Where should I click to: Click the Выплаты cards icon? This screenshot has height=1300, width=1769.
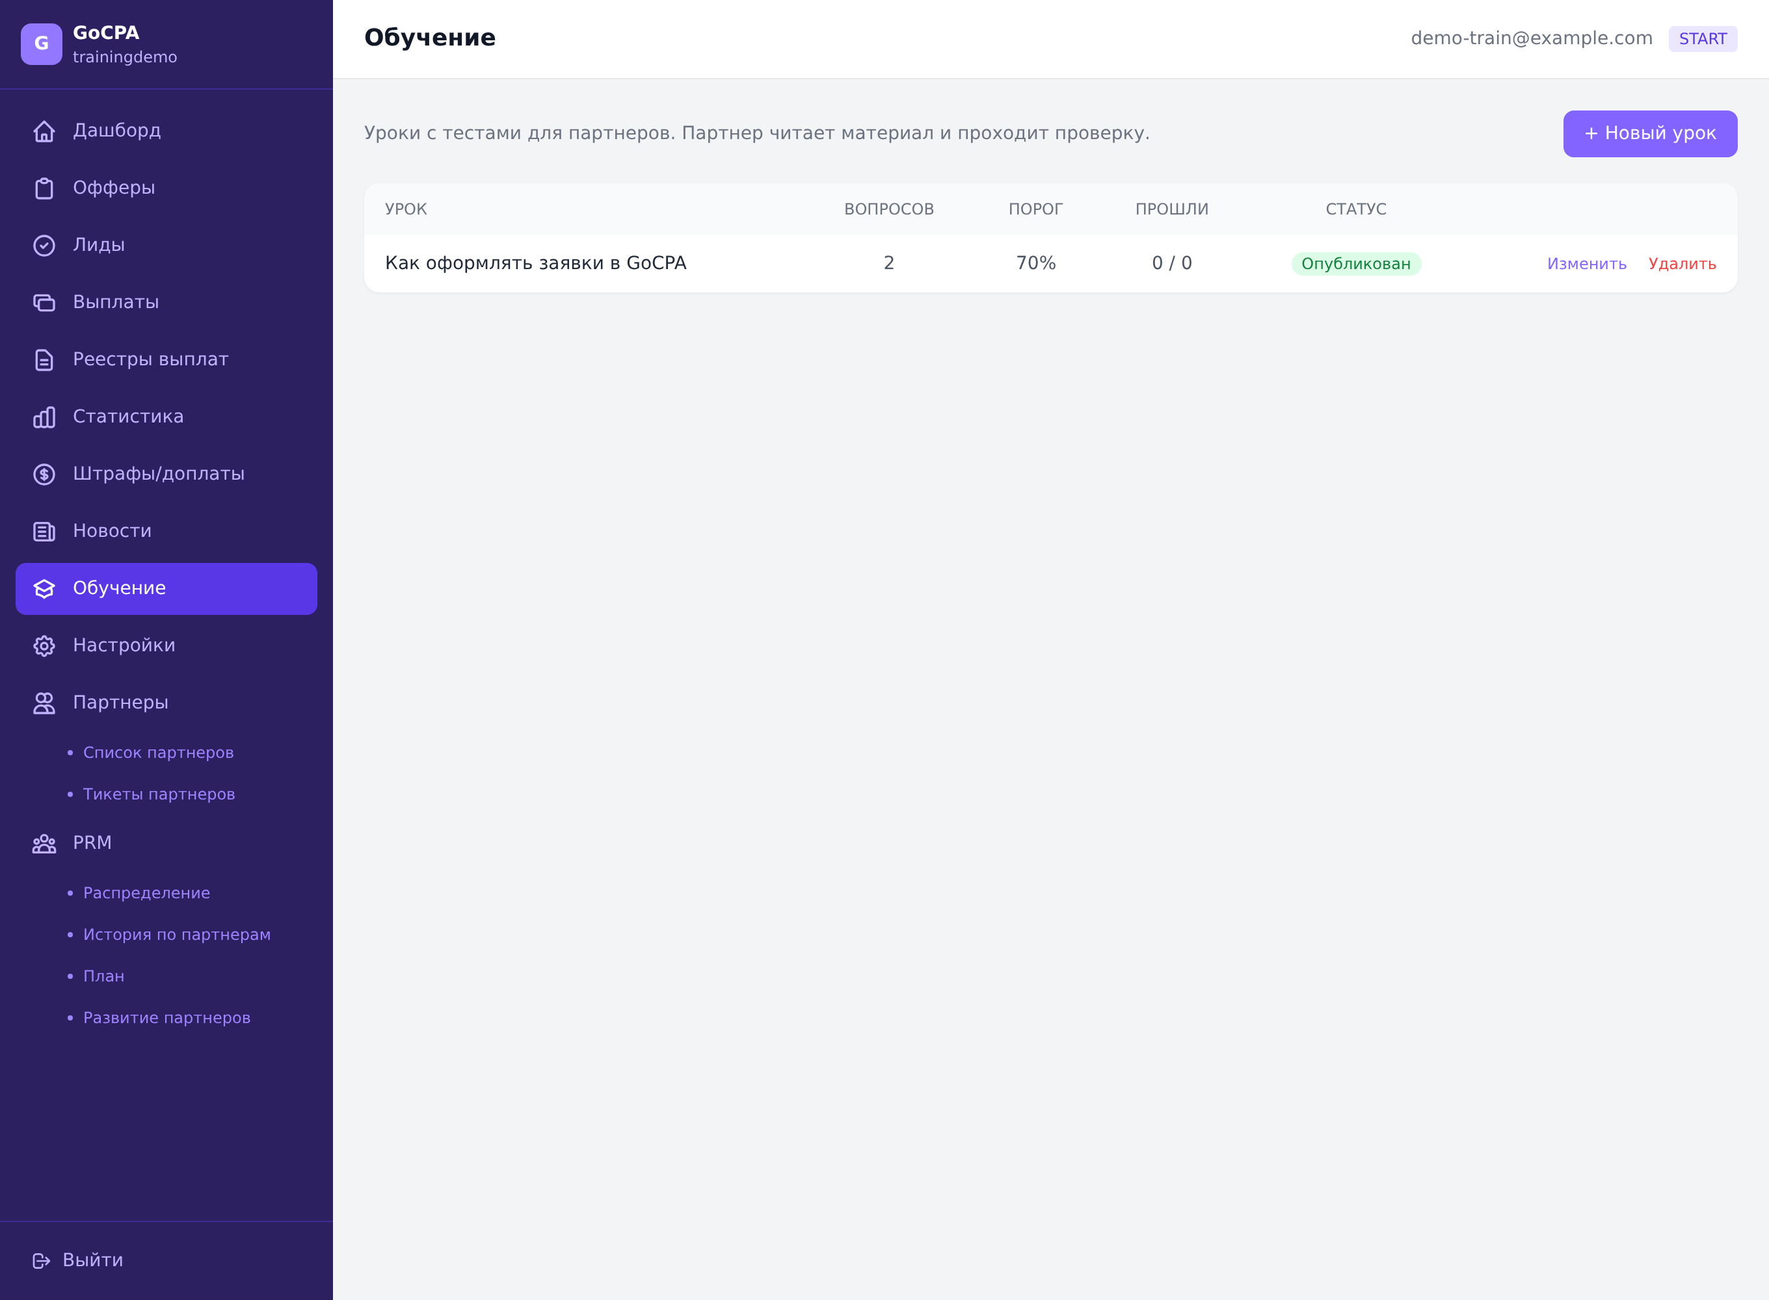(44, 303)
